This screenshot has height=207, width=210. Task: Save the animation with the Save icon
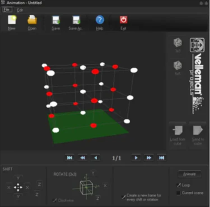click(56, 20)
